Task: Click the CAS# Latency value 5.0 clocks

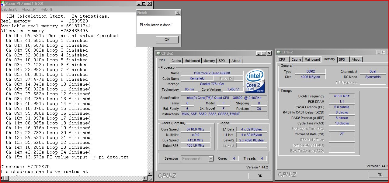Action: 342,107
